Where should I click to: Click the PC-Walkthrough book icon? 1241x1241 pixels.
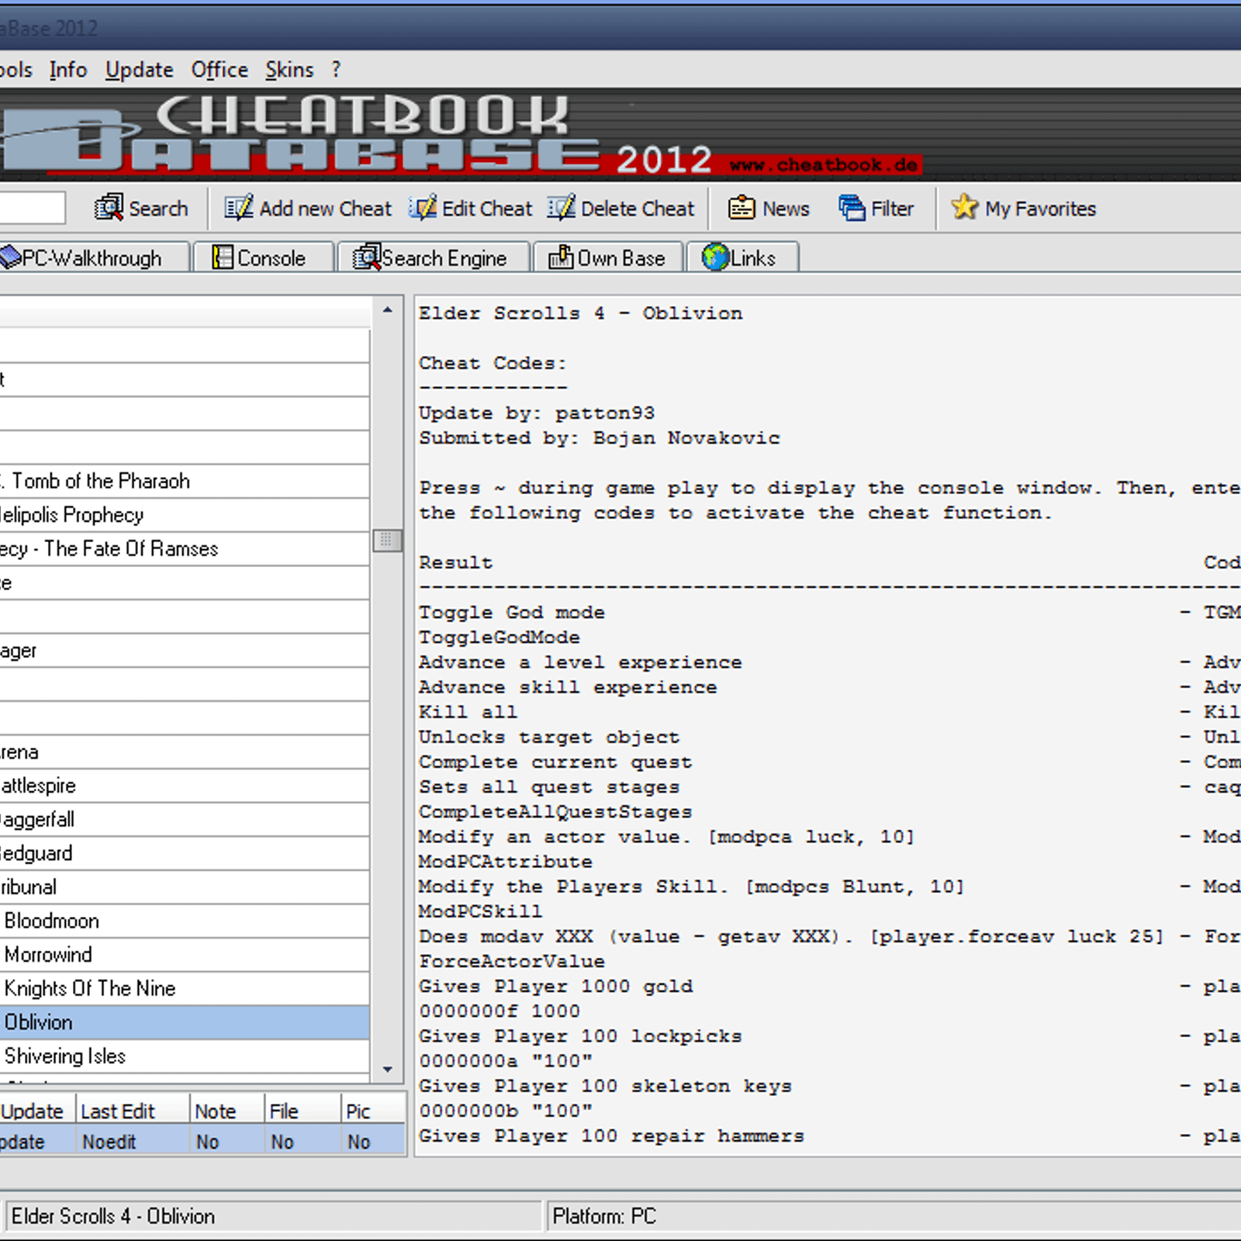10,258
